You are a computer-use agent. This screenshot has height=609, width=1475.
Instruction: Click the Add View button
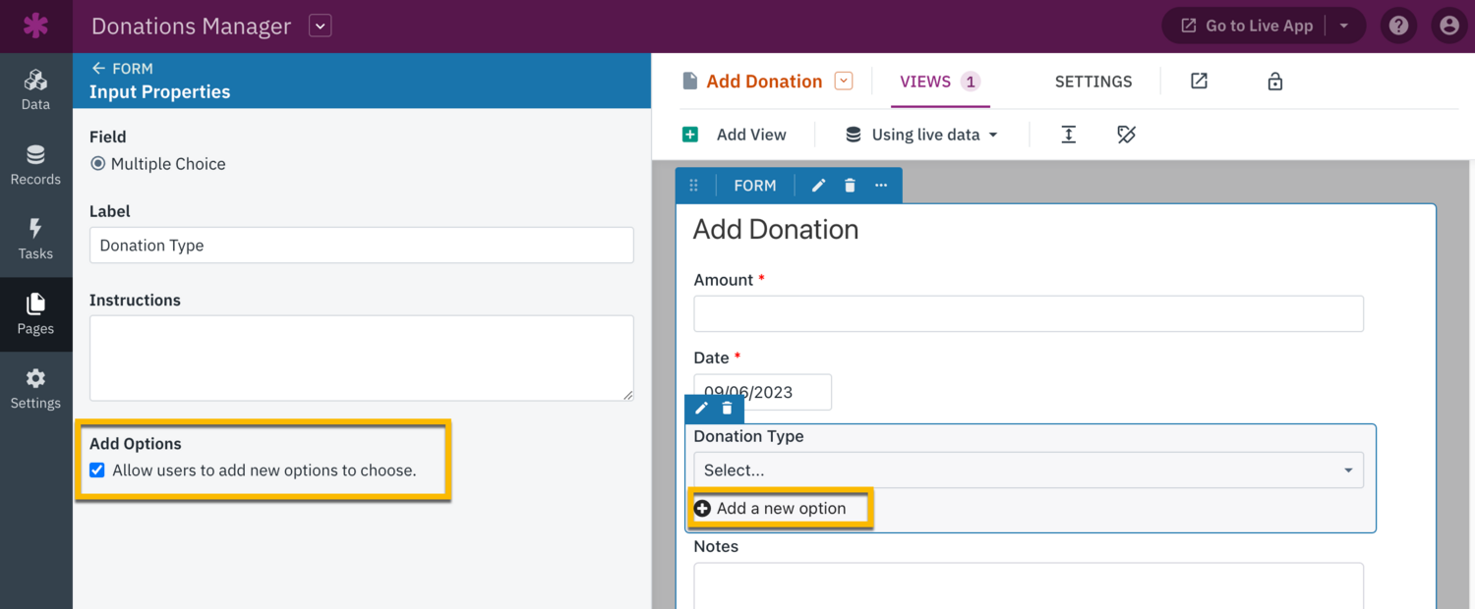[735, 135]
